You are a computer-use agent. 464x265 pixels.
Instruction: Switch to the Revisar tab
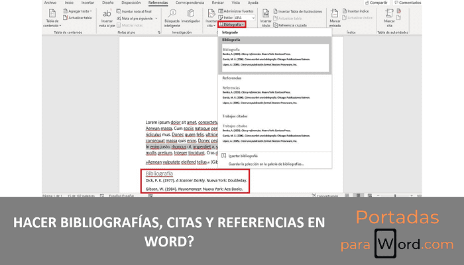click(x=218, y=3)
